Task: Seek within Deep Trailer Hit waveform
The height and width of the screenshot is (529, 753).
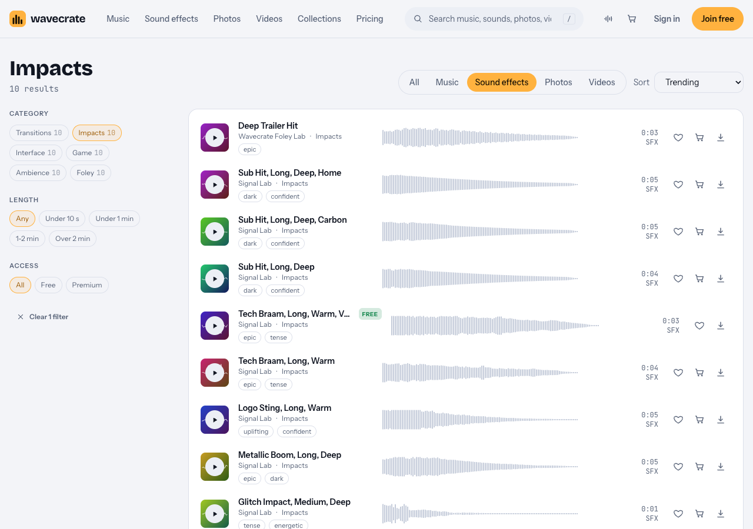Action: pos(480,138)
